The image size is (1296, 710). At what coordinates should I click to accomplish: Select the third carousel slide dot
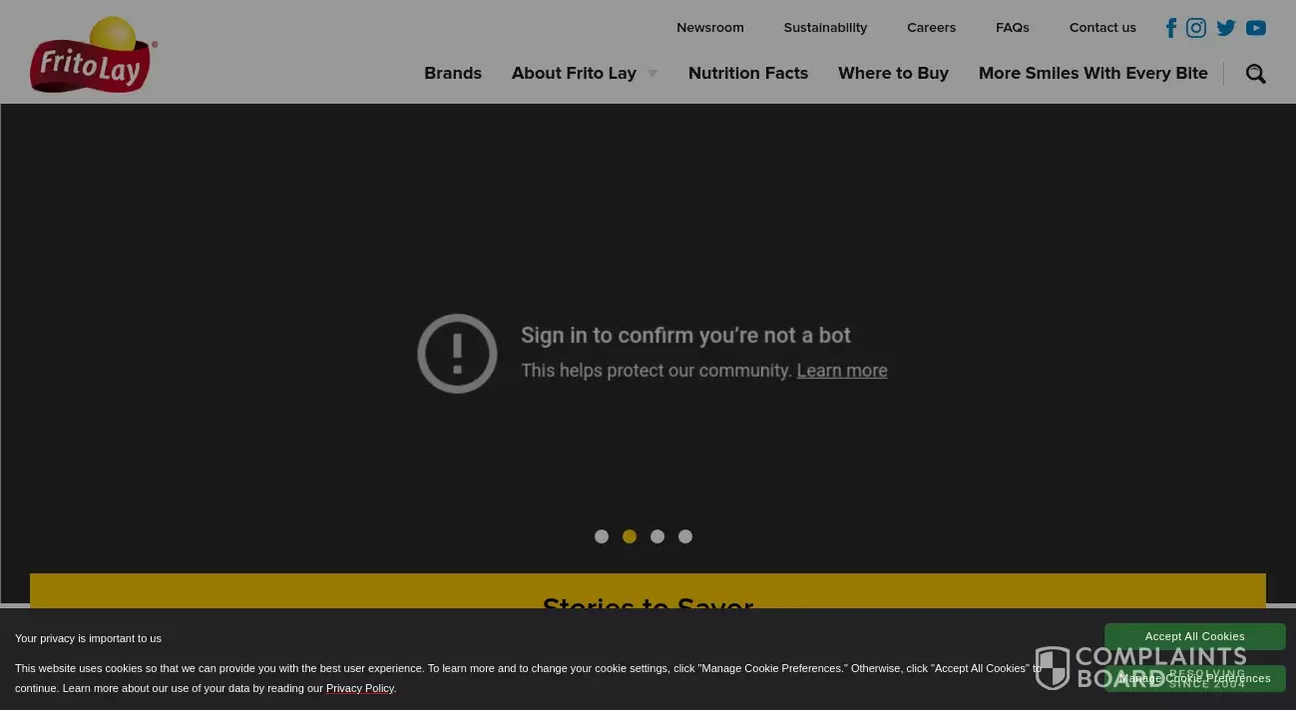[x=657, y=536]
